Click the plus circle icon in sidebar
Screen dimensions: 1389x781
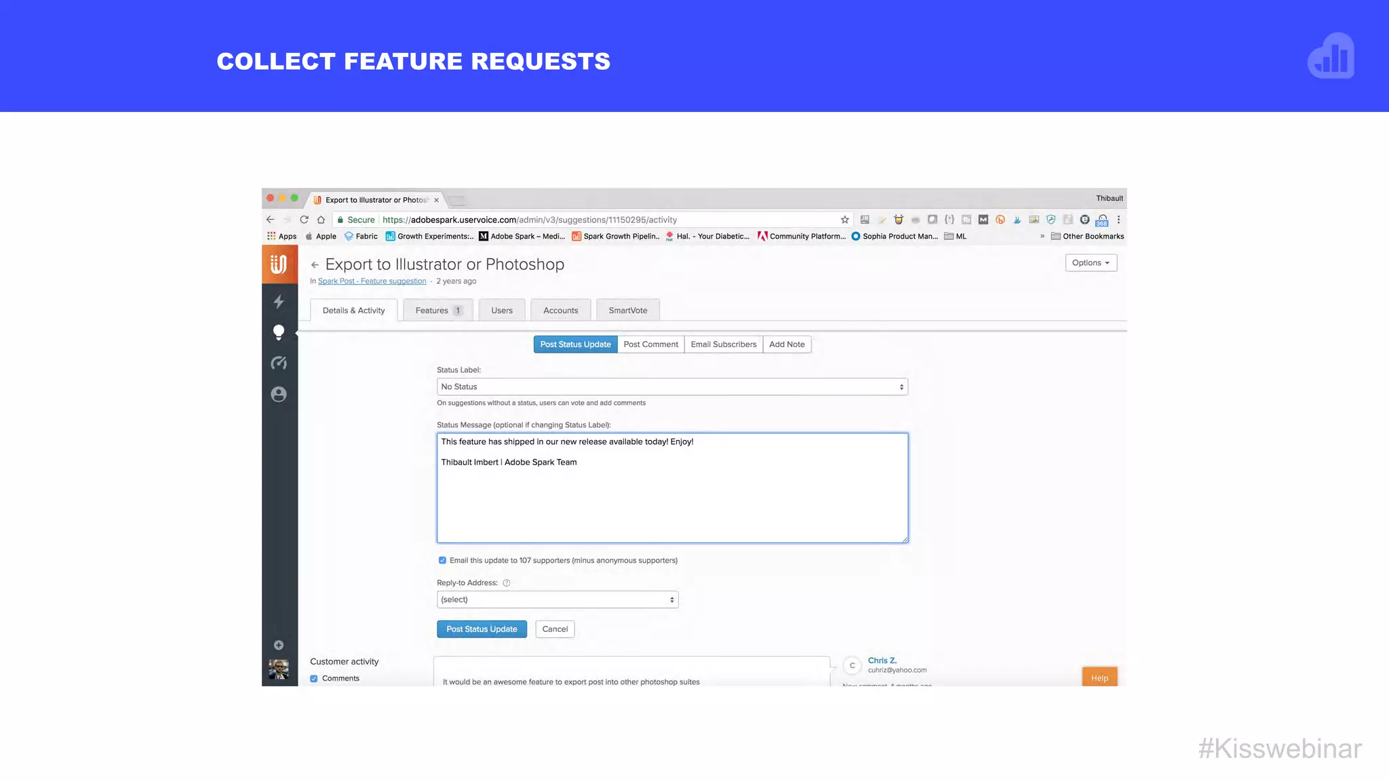coord(279,645)
